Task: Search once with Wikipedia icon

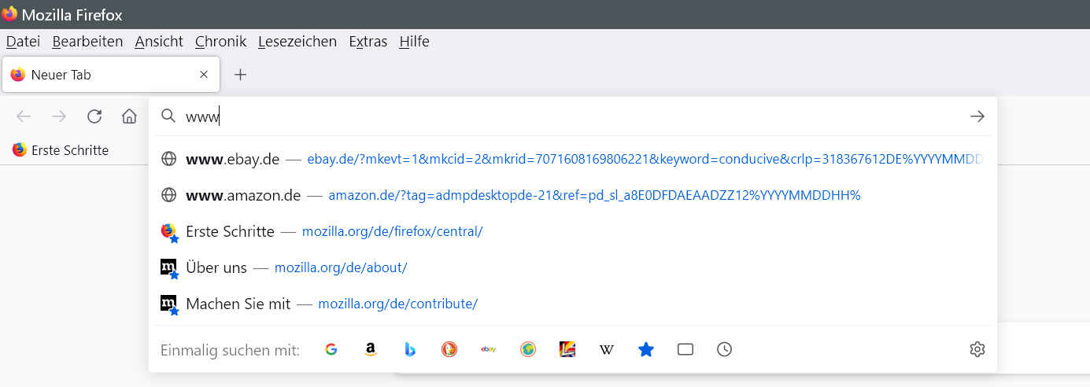Action: tap(607, 349)
